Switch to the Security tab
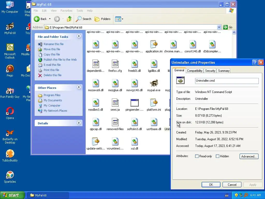Screen dimensions: 265x199 click(x=210, y=71)
